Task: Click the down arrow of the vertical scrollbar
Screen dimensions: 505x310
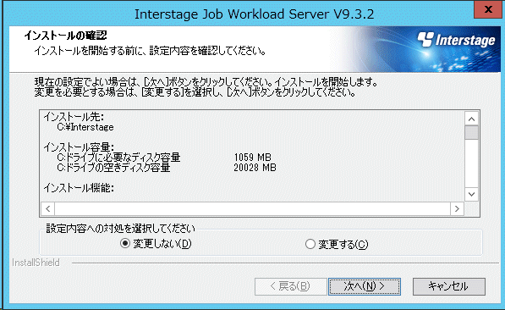Action: click(471, 194)
